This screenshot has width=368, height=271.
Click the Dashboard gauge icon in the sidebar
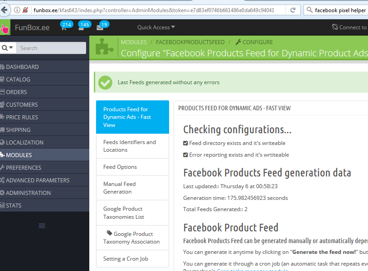point(2,67)
